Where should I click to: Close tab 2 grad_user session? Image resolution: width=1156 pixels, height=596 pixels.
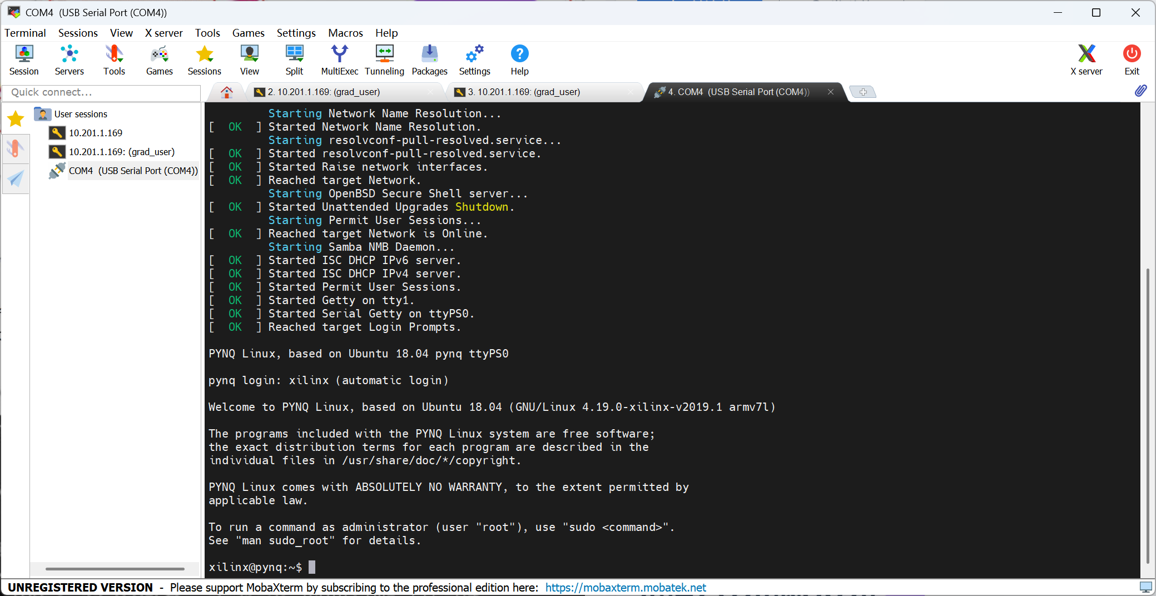(x=430, y=92)
